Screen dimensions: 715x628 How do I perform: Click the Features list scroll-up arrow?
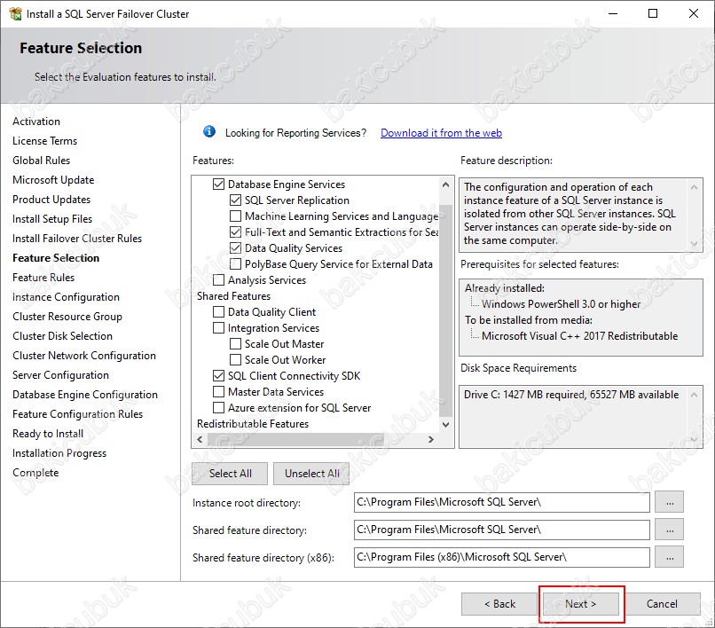pos(445,184)
